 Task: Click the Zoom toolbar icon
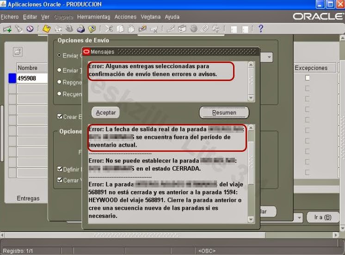182,29
